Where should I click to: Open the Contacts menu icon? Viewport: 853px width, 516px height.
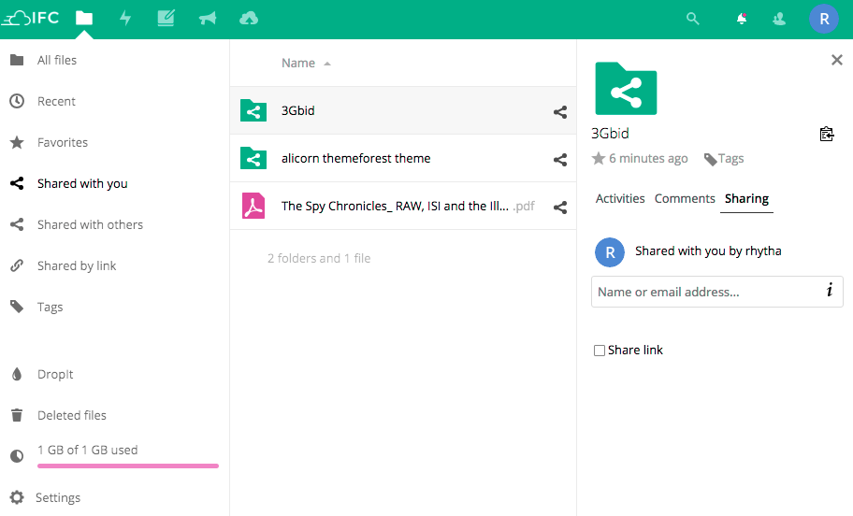pos(778,18)
